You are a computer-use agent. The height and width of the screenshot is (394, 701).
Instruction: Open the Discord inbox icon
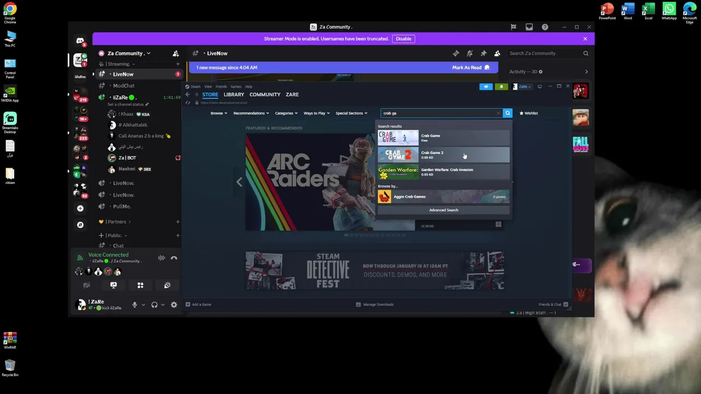click(529, 27)
